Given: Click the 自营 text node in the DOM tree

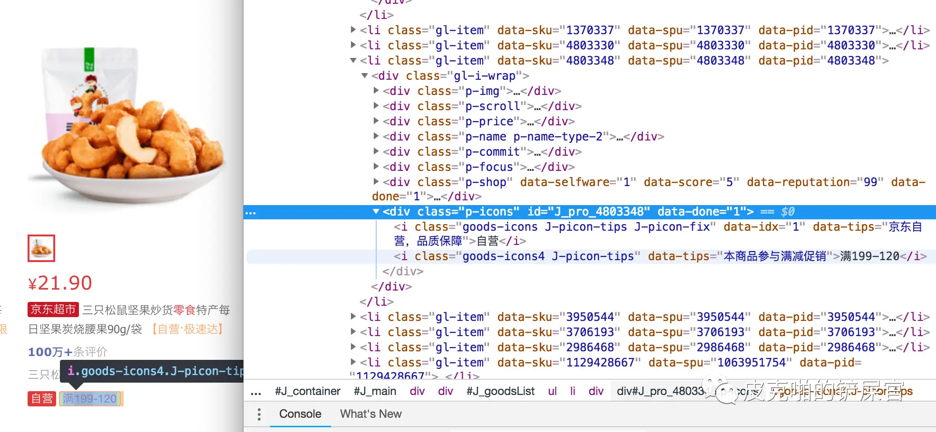Looking at the screenshot, I should pyautogui.click(x=487, y=241).
